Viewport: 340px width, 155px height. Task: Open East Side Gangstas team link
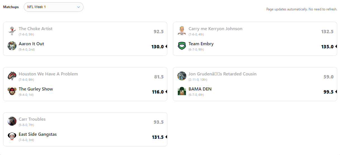(x=38, y=134)
